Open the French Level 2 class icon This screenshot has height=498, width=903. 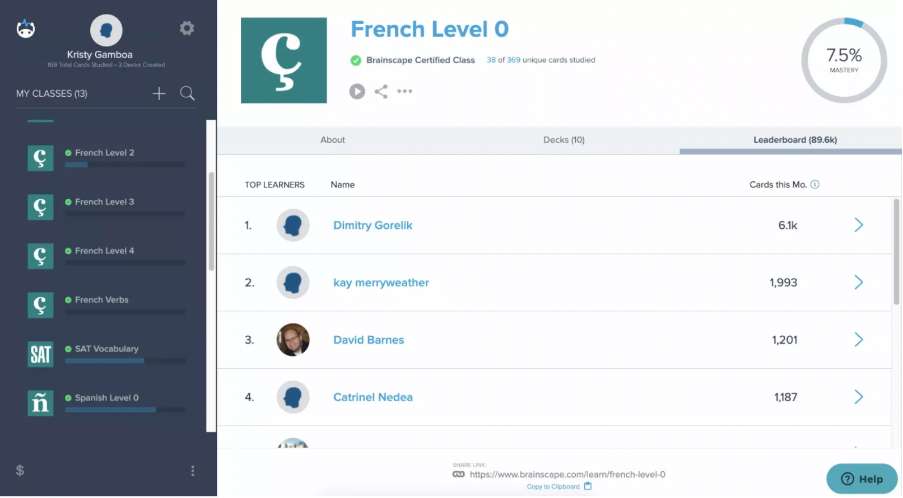click(x=40, y=158)
